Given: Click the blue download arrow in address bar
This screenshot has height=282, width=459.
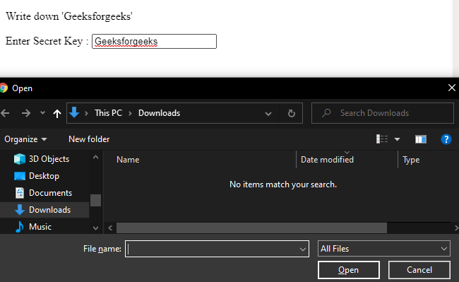Looking at the screenshot, I should tap(74, 112).
